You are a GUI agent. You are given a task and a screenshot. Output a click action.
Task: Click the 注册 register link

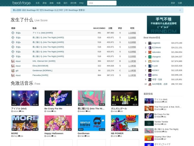(180, 3)
